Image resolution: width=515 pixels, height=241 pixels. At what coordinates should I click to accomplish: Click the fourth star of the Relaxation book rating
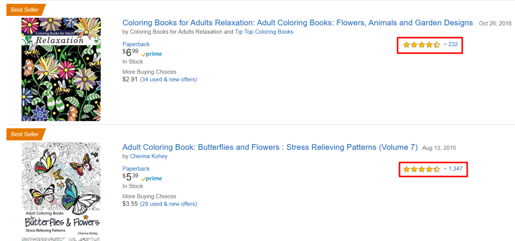point(430,45)
